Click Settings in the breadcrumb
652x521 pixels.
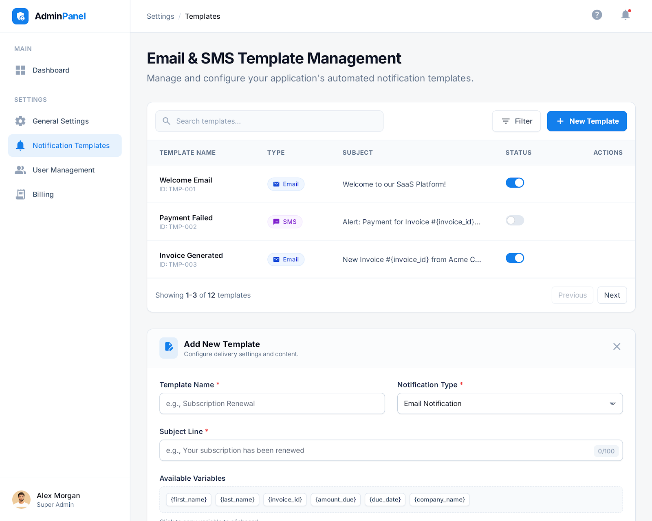click(x=160, y=16)
